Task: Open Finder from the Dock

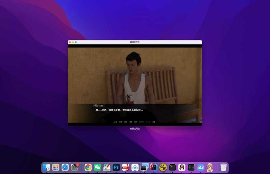Action: coord(46,167)
